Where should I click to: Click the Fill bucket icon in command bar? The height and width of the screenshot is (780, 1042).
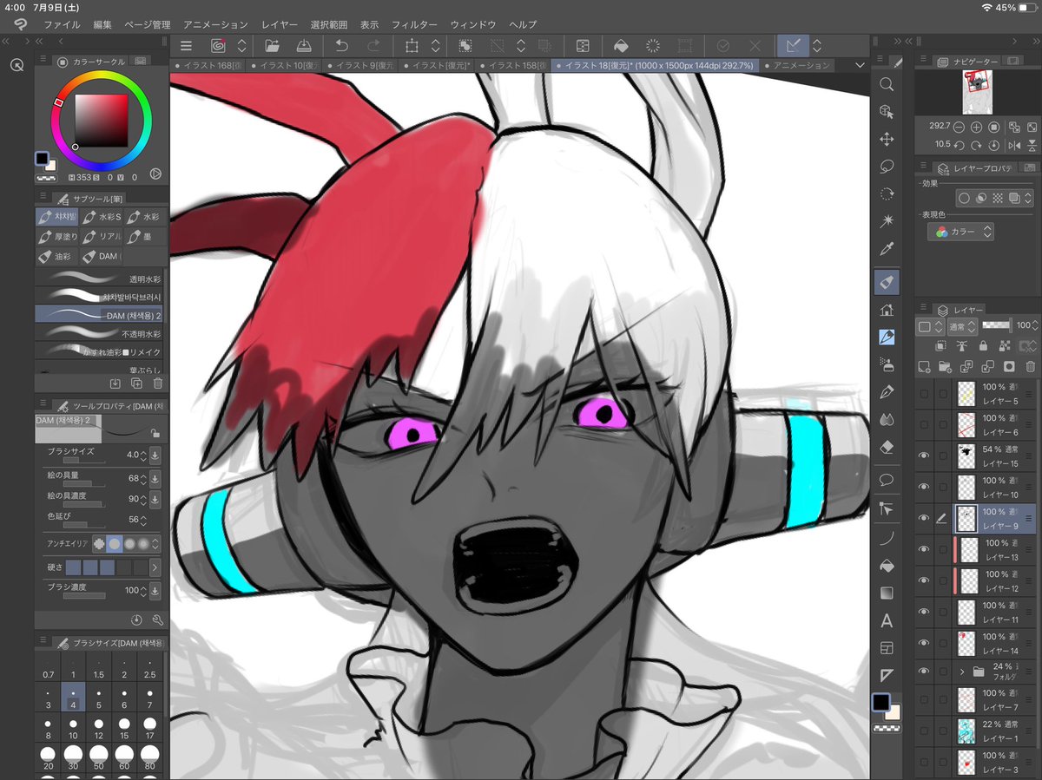point(621,46)
